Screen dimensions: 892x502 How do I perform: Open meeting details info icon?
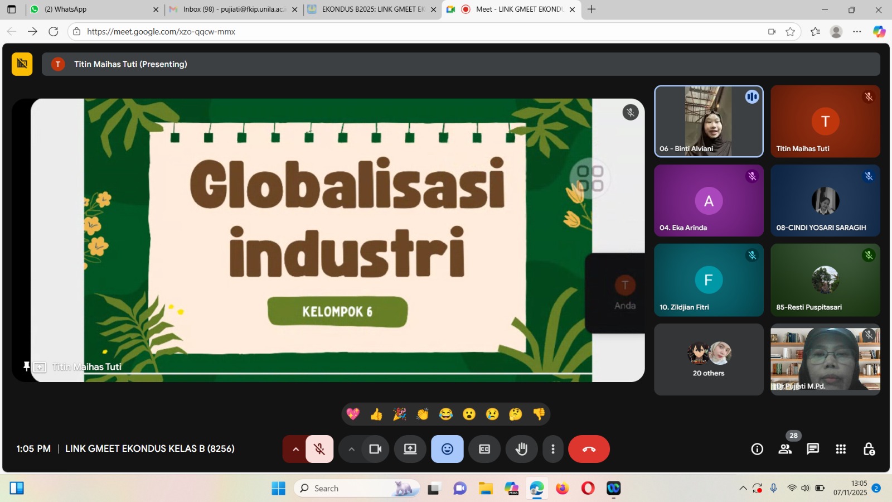(x=757, y=449)
